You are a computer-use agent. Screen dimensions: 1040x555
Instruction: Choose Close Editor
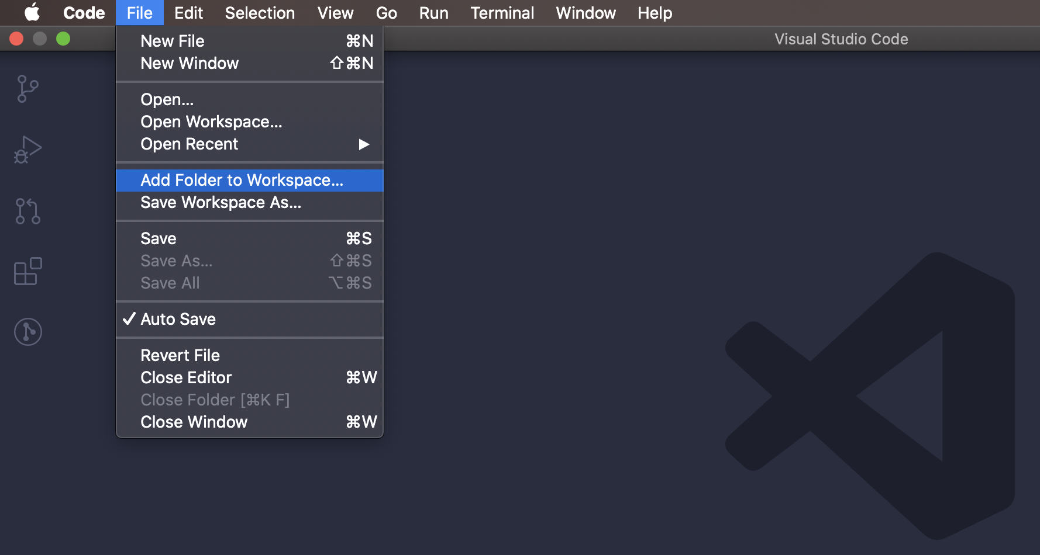coord(250,377)
